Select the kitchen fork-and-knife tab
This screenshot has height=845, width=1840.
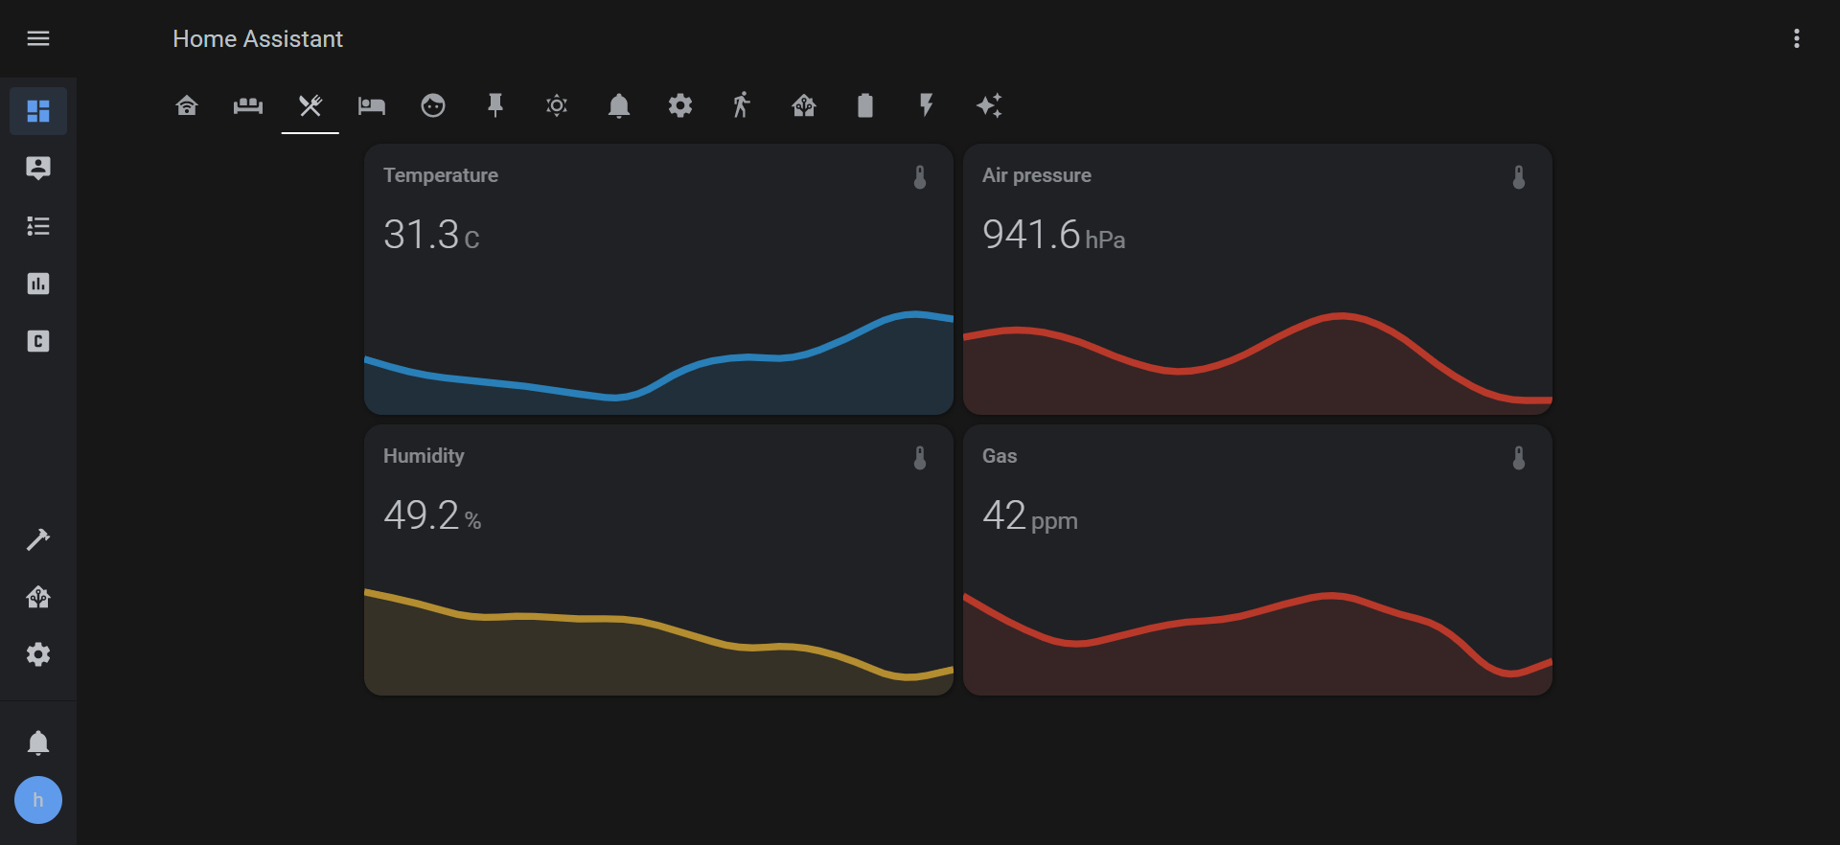[310, 105]
